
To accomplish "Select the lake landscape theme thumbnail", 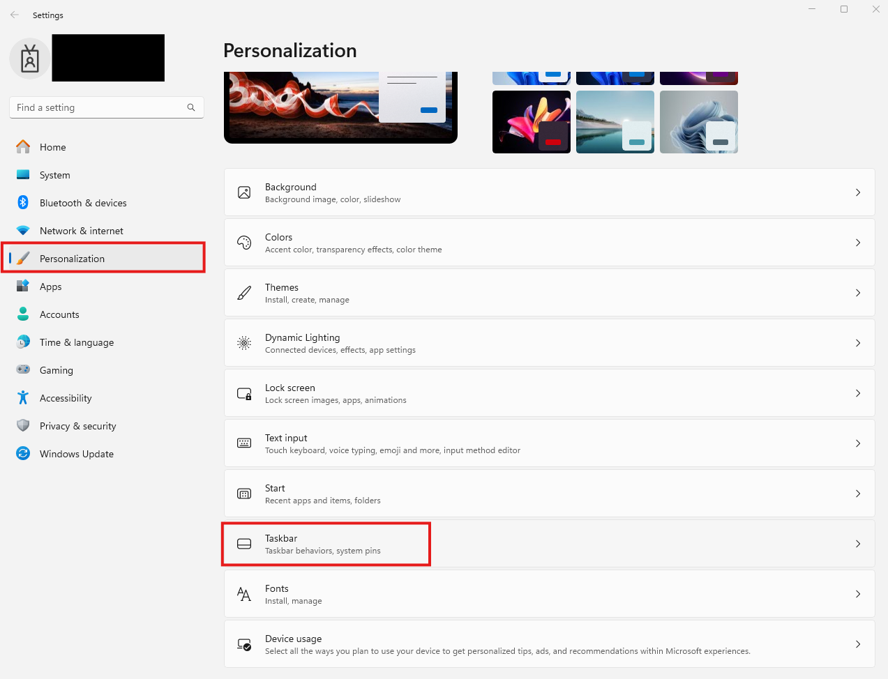I will point(615,122).
